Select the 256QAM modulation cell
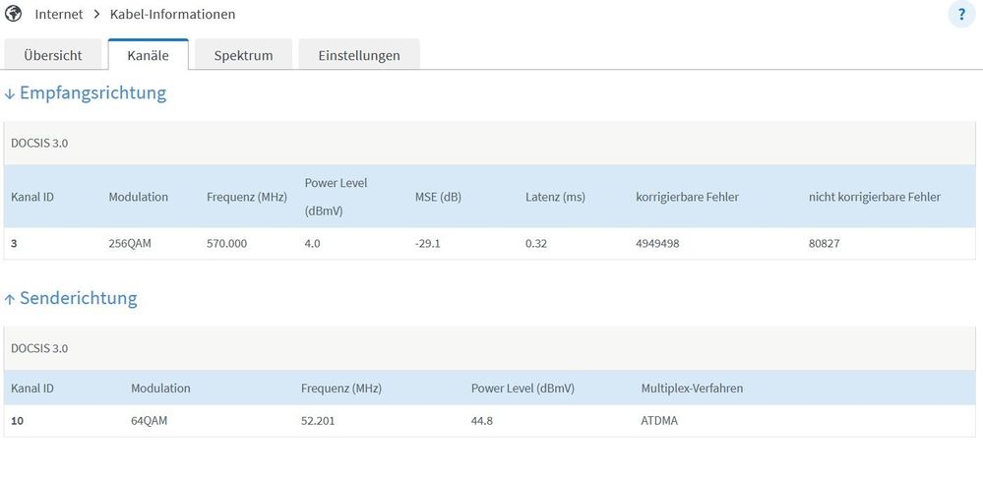983x482 pixels. coord(133,243)
